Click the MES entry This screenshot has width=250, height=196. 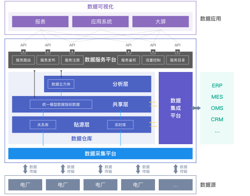(x=217, y=97)
